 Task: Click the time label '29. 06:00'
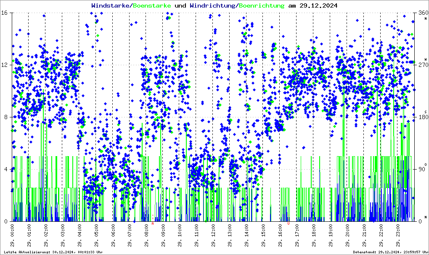click(113, 235)
